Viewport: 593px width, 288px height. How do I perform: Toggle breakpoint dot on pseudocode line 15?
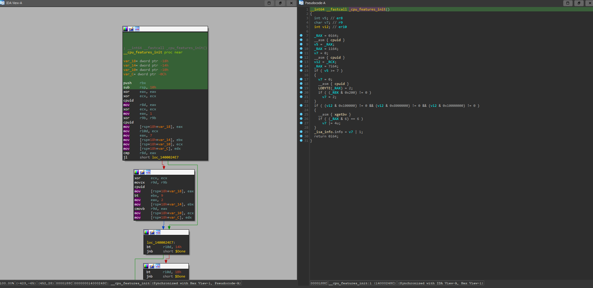coord(301,71)
